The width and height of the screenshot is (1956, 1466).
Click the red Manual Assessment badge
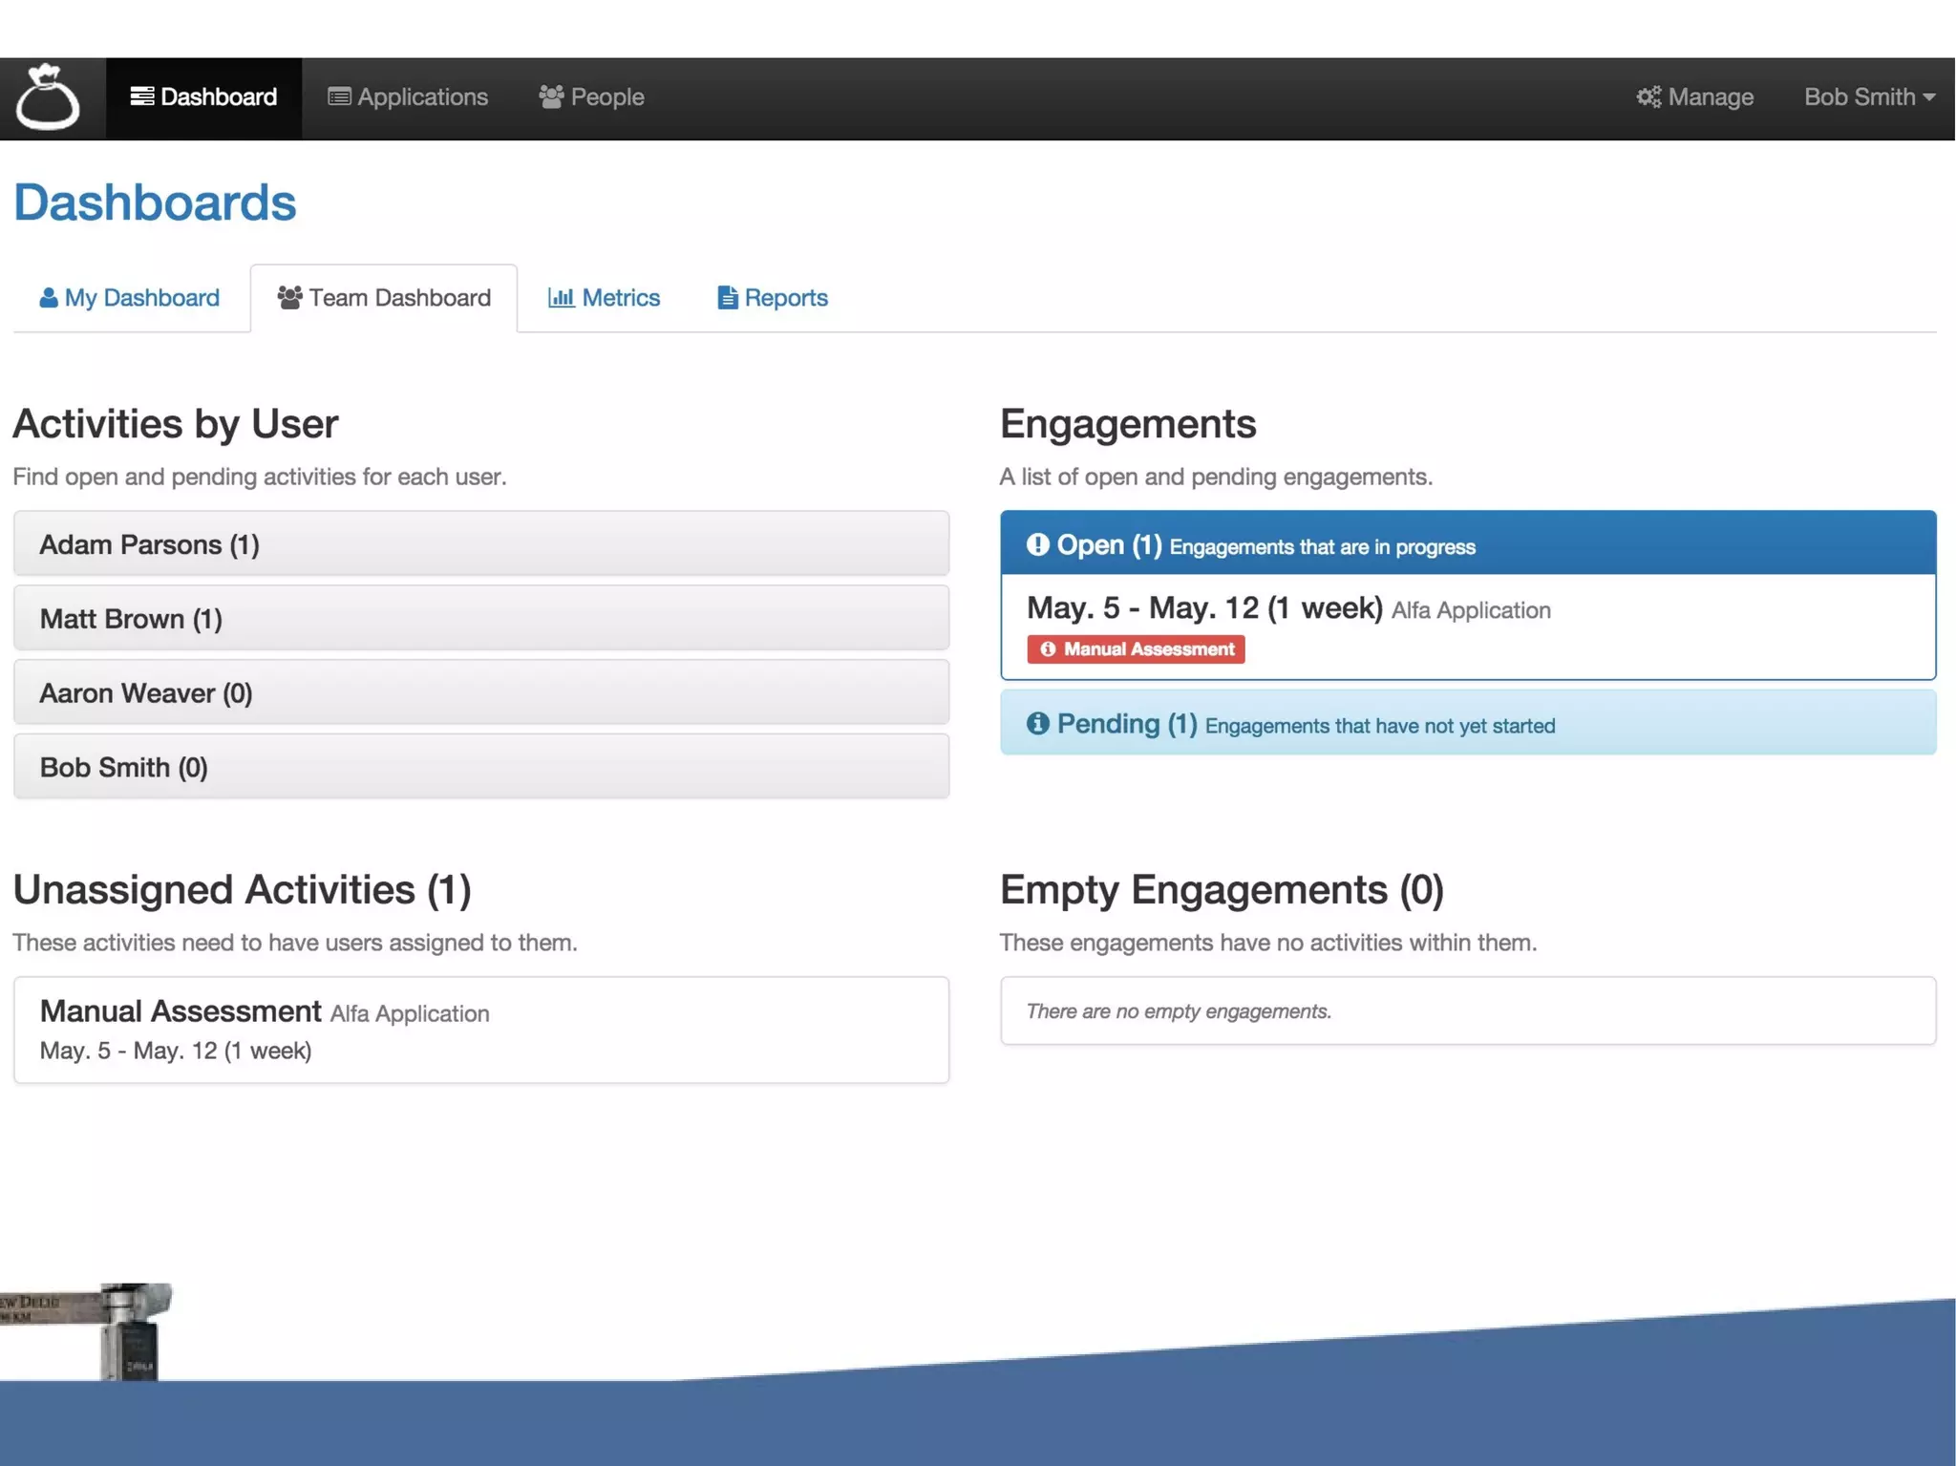[x=1136, y=649]
